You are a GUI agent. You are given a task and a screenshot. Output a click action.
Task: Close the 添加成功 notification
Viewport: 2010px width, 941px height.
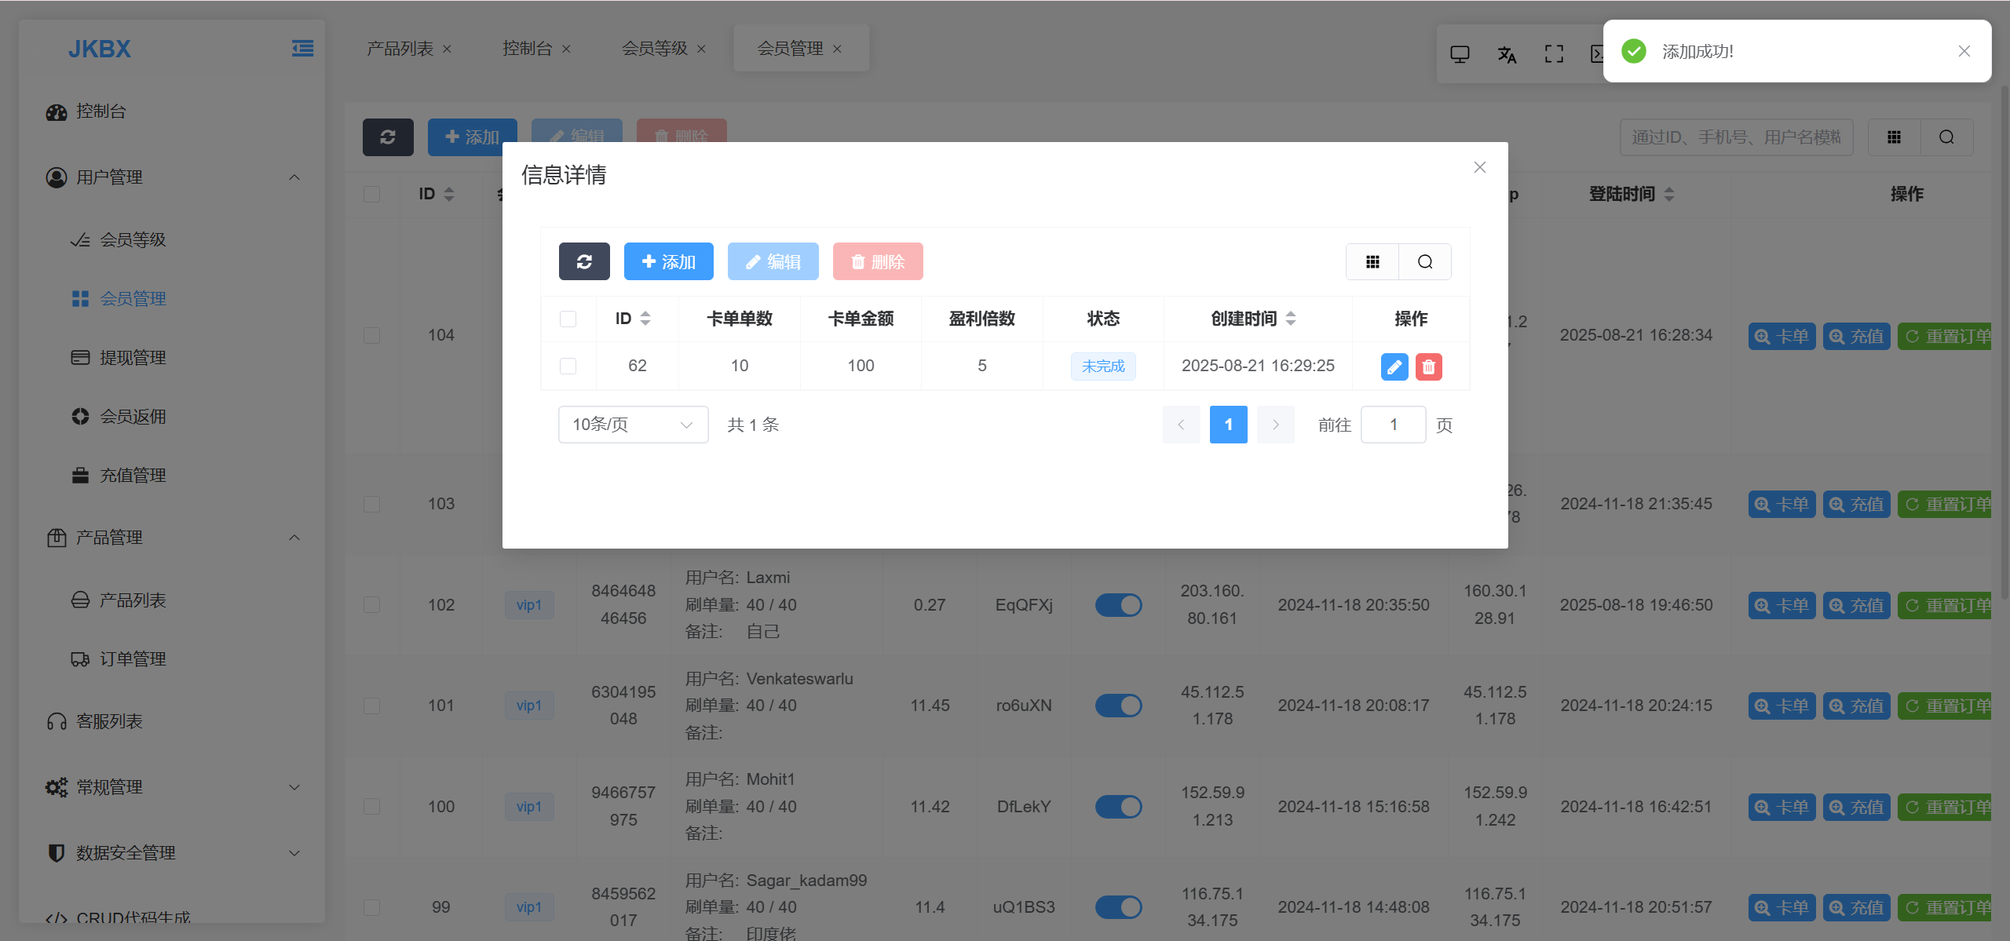(1964, 51)
